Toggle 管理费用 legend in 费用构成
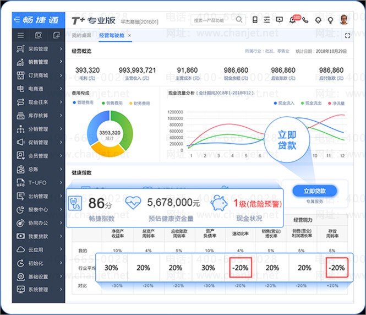Viewport: 366px width, 315px height. pyautogui.click(x=83, y=103)
